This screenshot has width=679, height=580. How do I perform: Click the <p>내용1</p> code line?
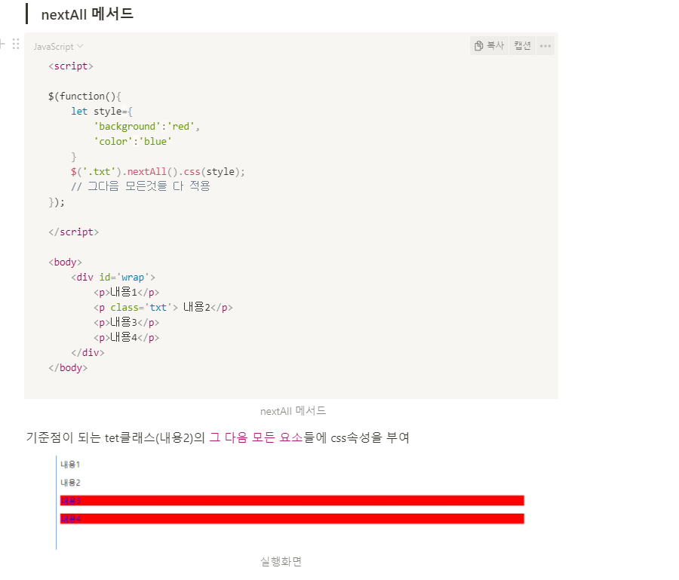pos(127,292)
